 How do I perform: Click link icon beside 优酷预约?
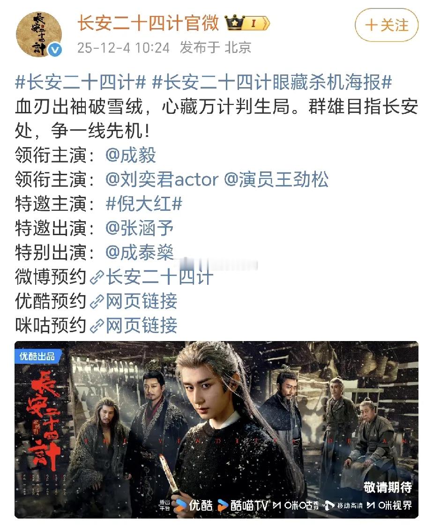click(x=97, y=302)
